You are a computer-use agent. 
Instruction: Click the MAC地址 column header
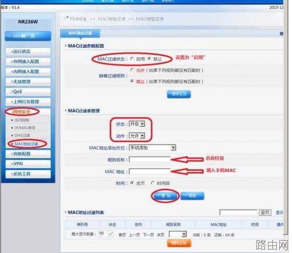[218, 224]
